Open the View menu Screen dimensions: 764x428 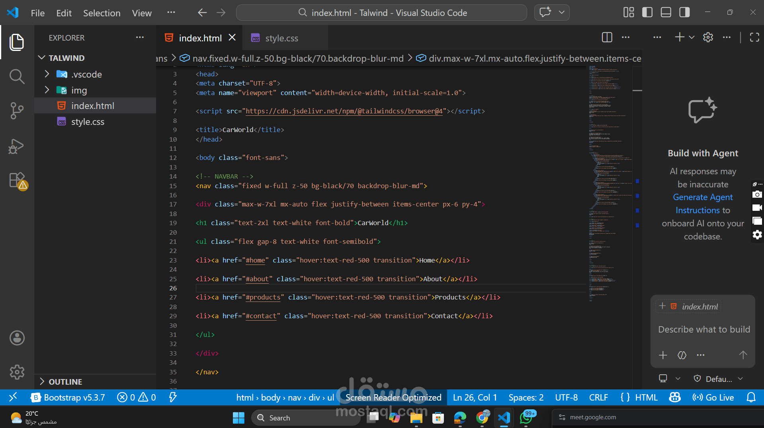coord(142,13)
